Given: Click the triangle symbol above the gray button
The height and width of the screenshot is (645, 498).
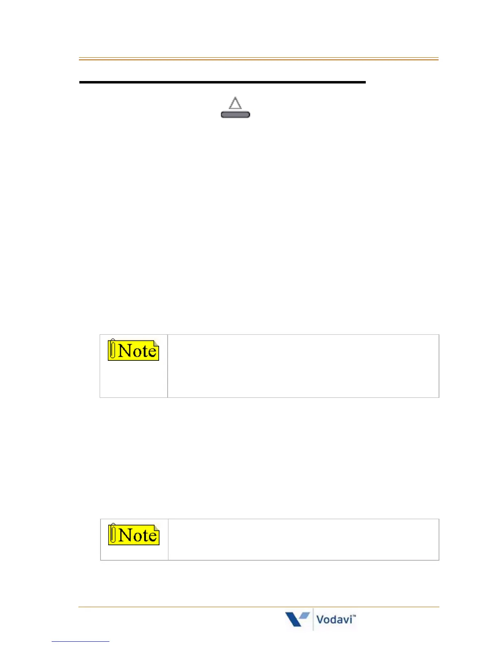Looking at the screenshot, I should tap(235, 103).
